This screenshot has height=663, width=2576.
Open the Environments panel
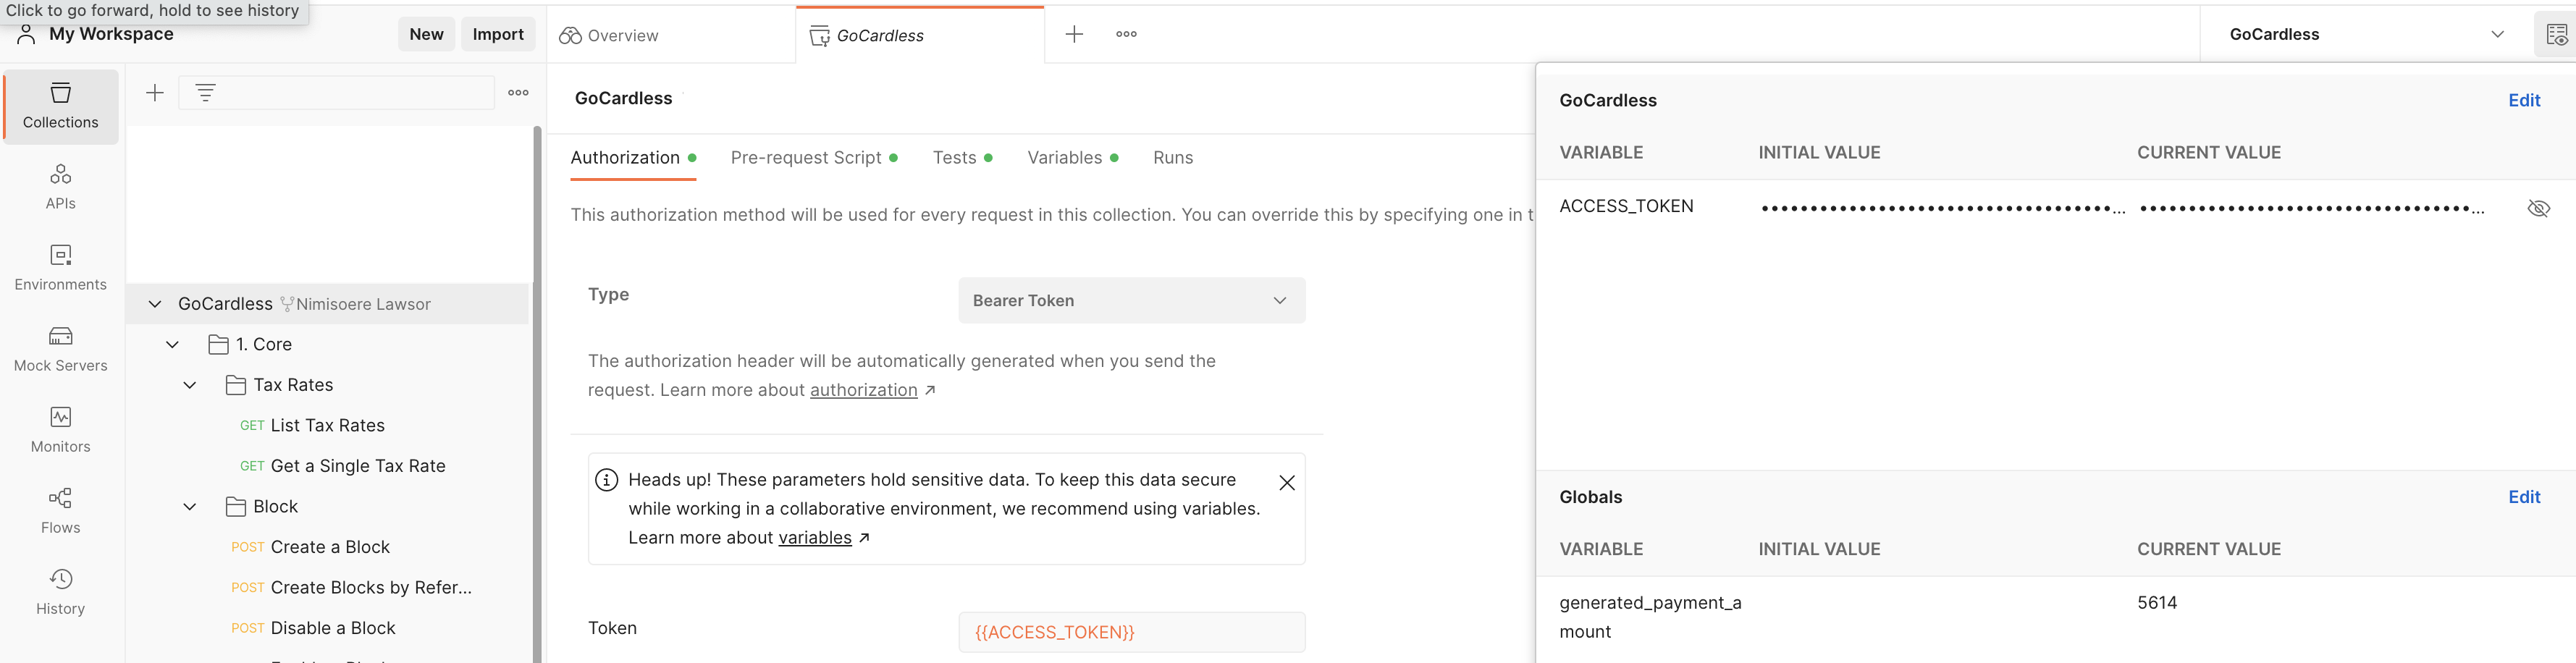click(x=60, y=267)
